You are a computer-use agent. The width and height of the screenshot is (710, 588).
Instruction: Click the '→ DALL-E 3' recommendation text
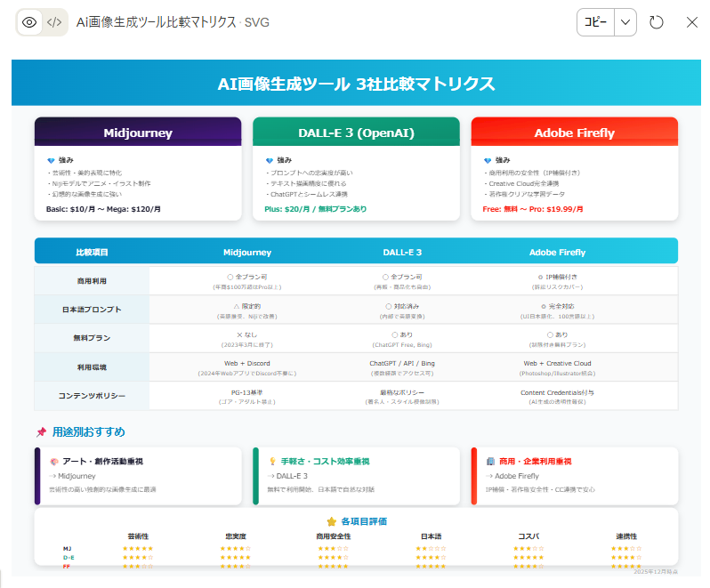[x=287, y=476]
